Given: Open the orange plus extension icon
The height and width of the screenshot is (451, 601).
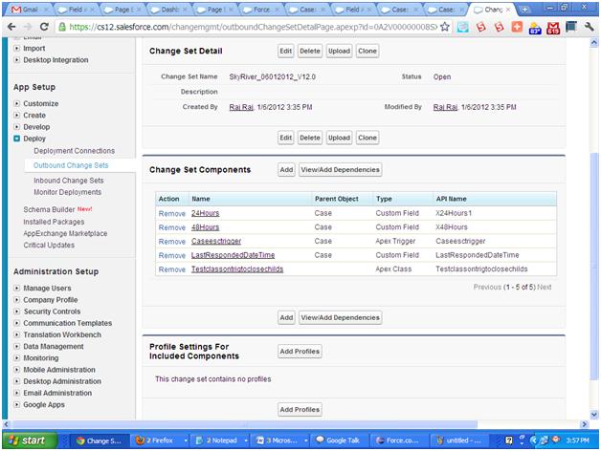Looking at the screenshot, I should 517,27.
